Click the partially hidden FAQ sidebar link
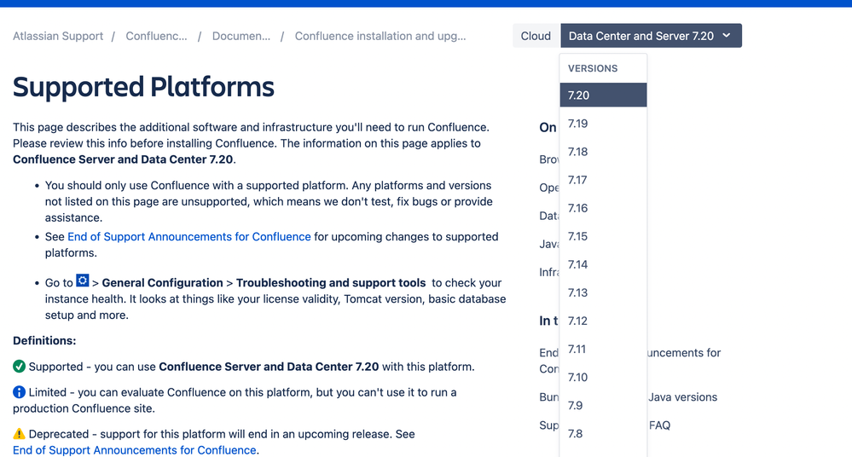This screenshot has width=852, height=457. coord(659,425)
